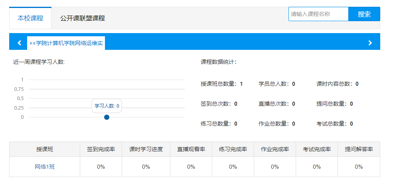Click the 学员总人数 statistic
The width and height of the screenshot is (395, 189).
click(x=277, y=84)
